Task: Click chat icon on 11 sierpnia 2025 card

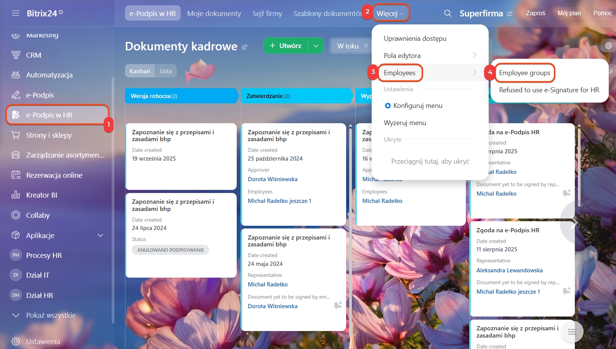Action: 566,291
